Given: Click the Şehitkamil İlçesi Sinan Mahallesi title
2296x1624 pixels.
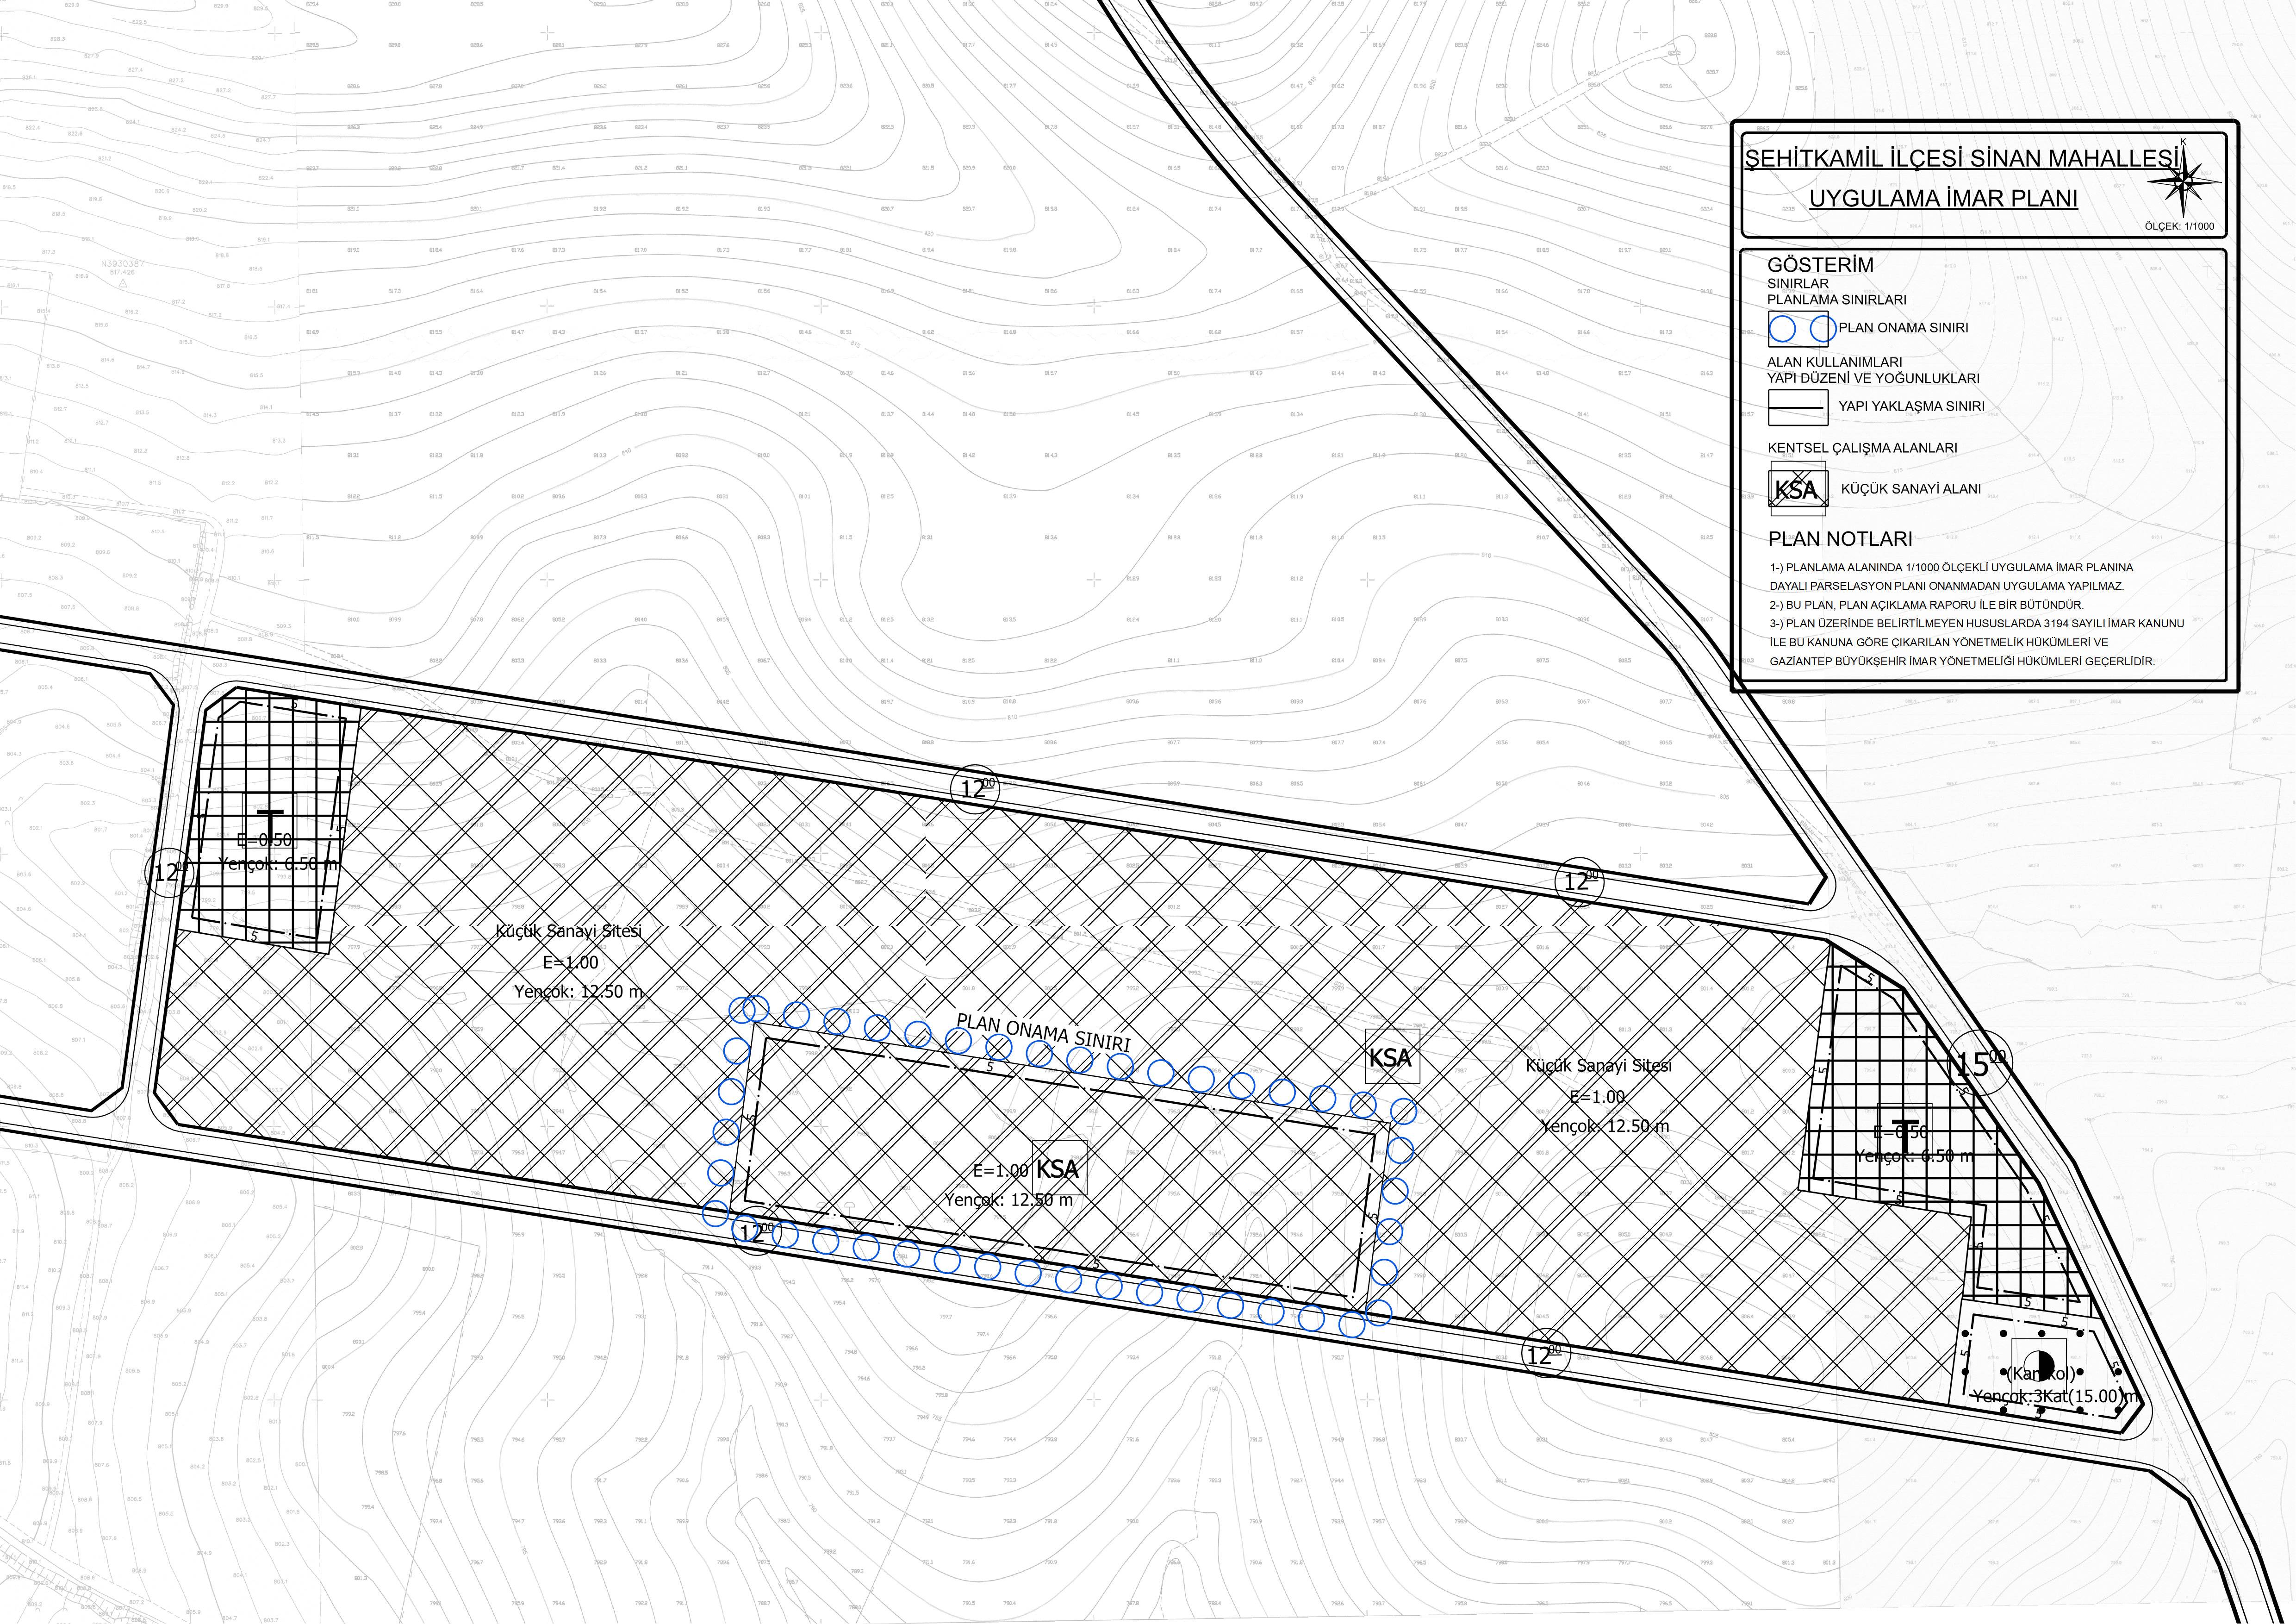Looking at the screenshot, I should coord(1961,159).
